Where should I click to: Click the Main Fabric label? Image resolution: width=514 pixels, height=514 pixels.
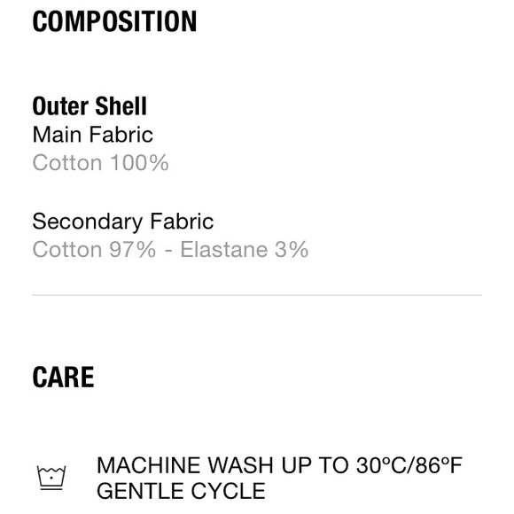(x=93, y=135)
